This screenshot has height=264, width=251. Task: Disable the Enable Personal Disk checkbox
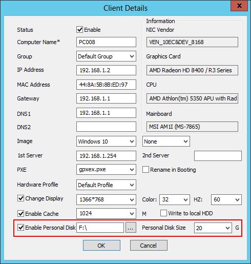point(21,228)
